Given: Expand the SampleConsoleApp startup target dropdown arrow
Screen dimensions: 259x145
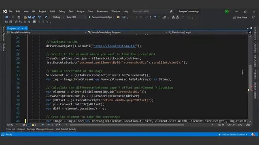Looking at the screenshot, I should [x=114, y=17].
